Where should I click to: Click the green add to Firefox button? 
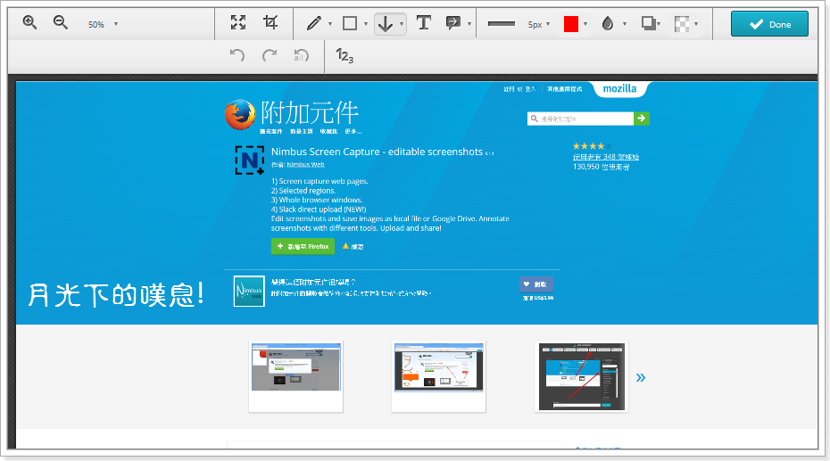(303, 246)
